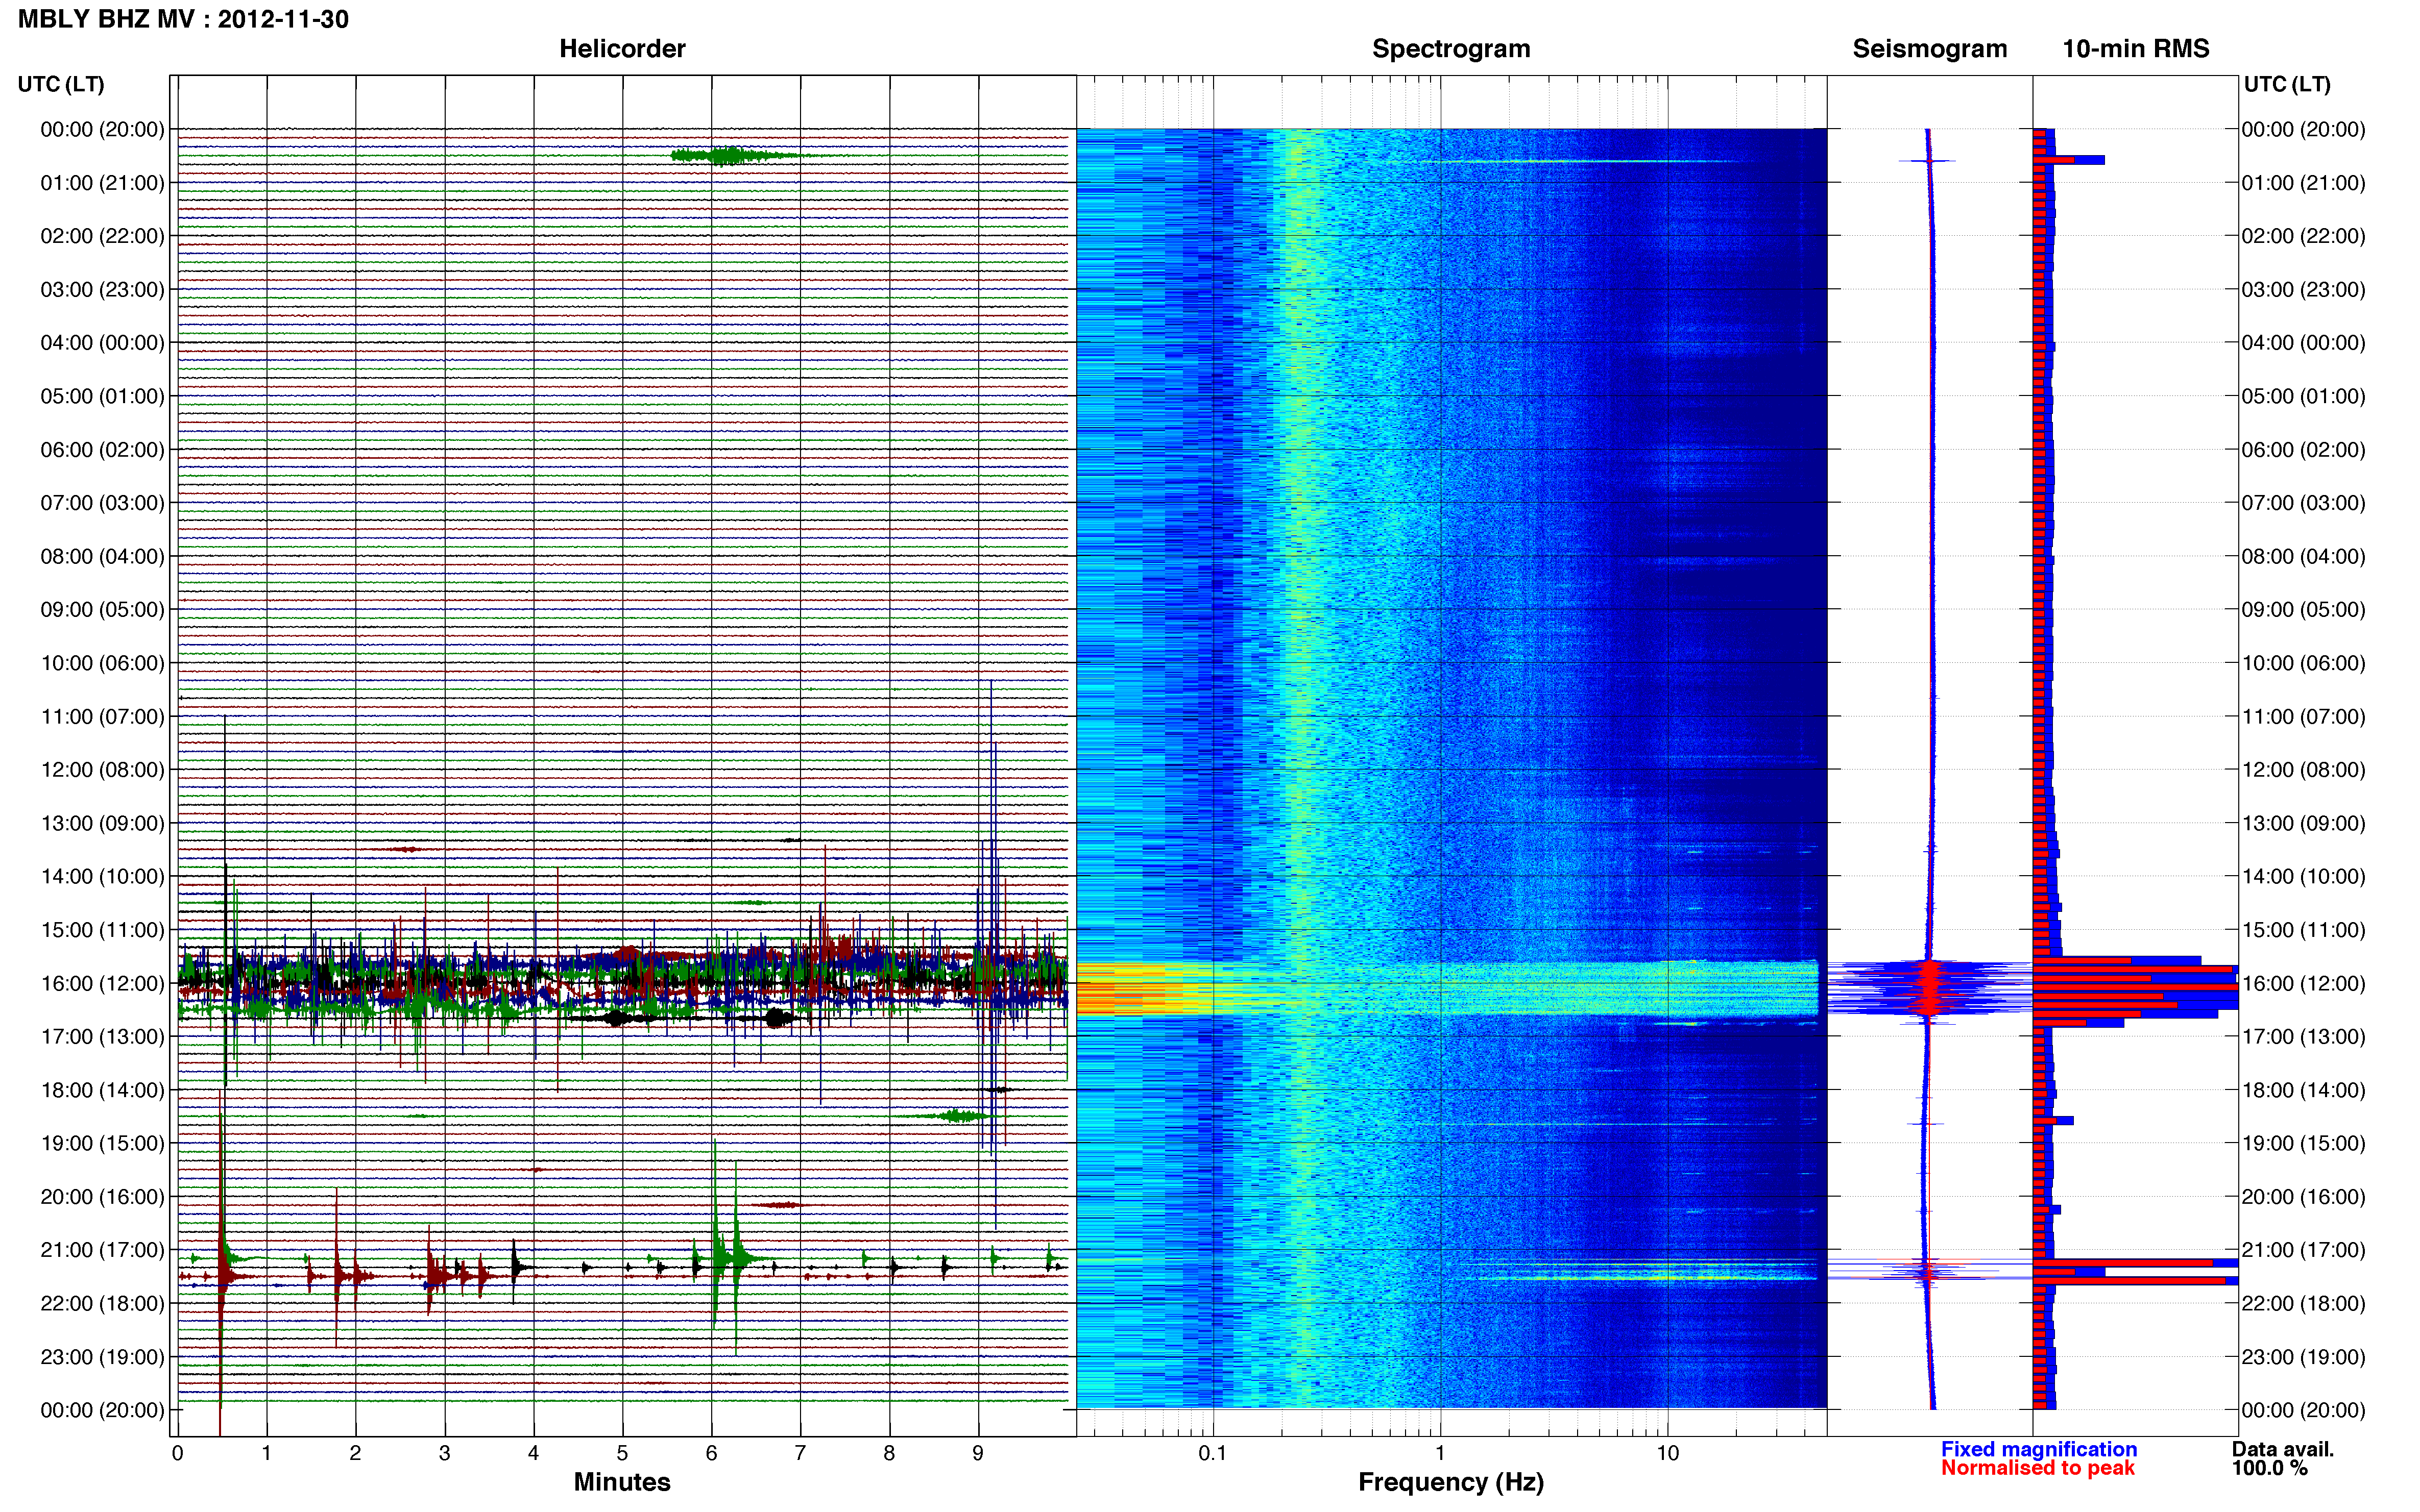
Task: Click 12:00 (08:00) on the Helicorder time axis
Action: click(102, 770)
